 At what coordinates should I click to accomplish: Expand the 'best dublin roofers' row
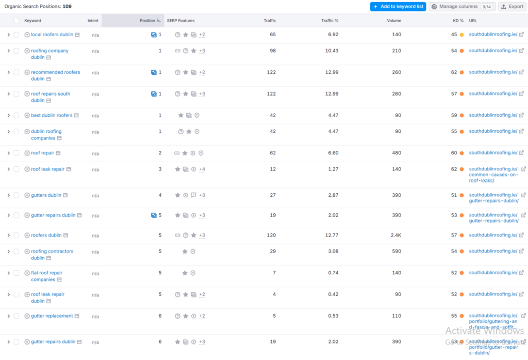coord(8,115)
